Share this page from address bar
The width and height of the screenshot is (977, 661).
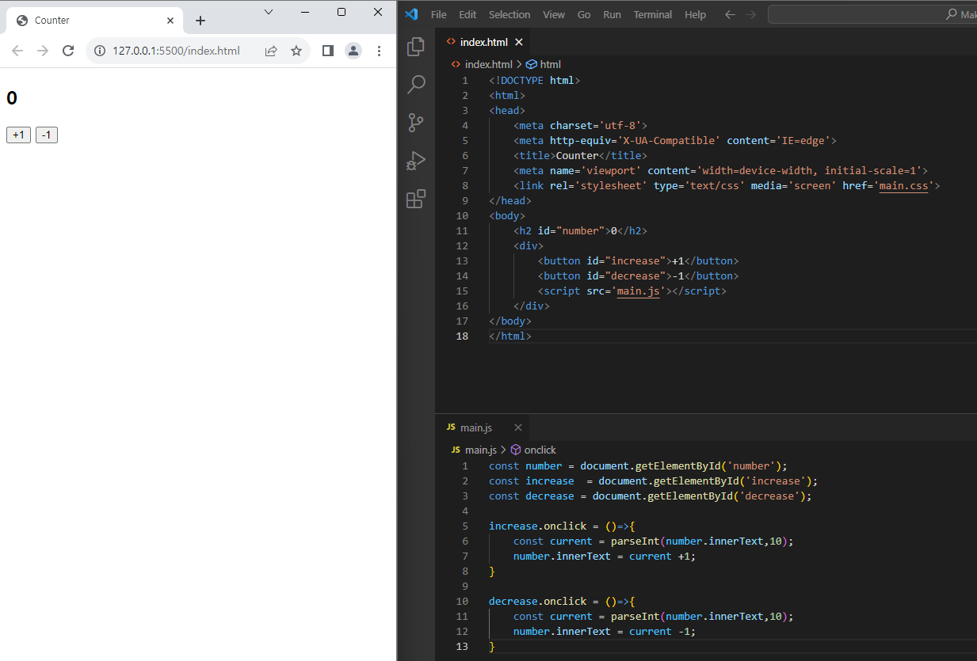(x=271, y=51)
